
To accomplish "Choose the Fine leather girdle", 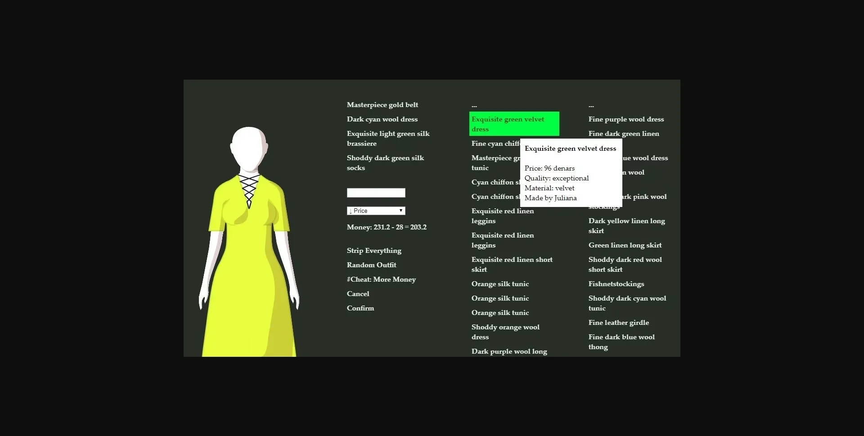I will [618, 322].
